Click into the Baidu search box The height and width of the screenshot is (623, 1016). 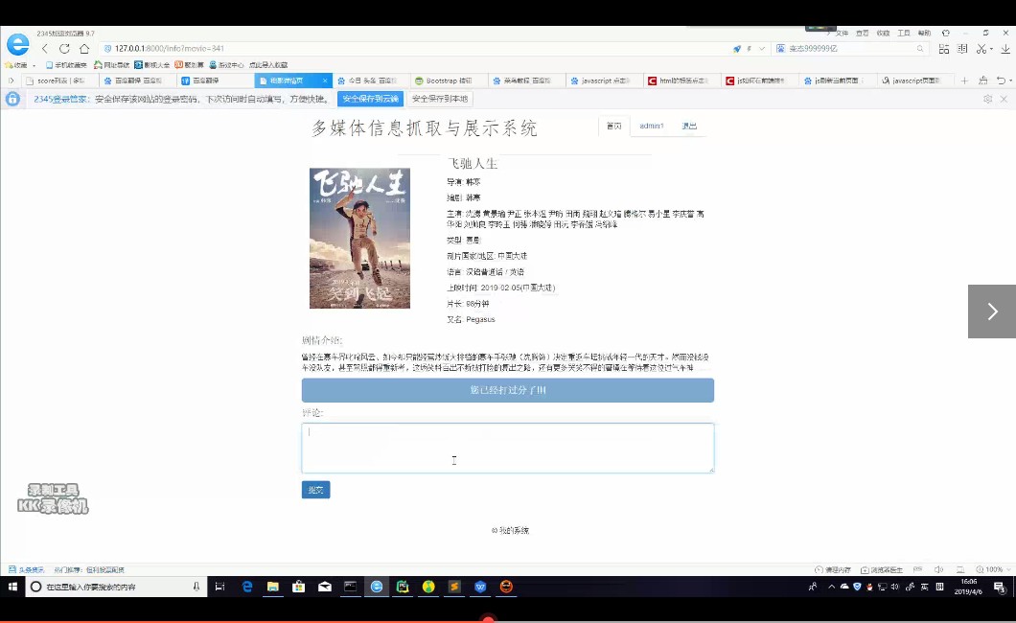pos(850,49)
